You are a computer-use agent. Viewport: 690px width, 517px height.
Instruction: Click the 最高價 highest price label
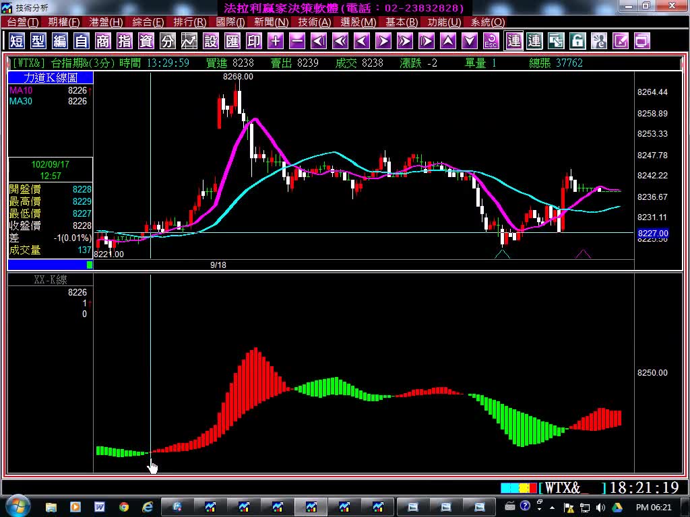pos(25,201)
